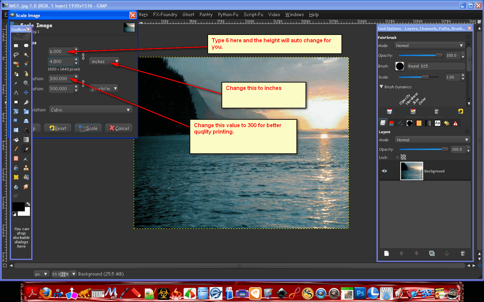Swap foreground and background colors
Viewport: 484px width, 302px height.
click(x=28, y=204)
